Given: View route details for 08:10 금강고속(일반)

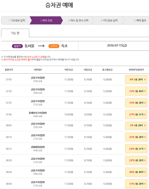Looking at the screenshot, I should click(x=38, y=135).
